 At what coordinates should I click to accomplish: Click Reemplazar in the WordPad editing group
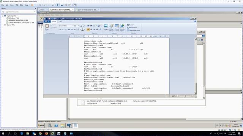tap(132, 28)
